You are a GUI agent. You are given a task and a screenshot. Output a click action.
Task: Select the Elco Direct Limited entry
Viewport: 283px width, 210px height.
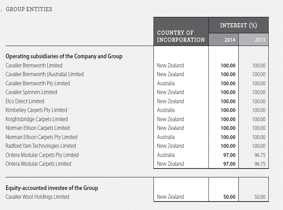pos(25,101)
